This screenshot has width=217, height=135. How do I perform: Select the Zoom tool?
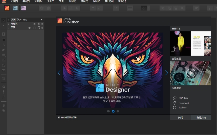pyautogui.click(x=4, y=110)
